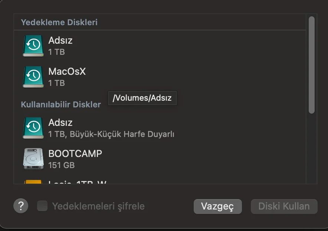This screenshot has width=328, height=231.
Task: Click the MacOsX backup disk icon
Action: click(x=33, y=77)
